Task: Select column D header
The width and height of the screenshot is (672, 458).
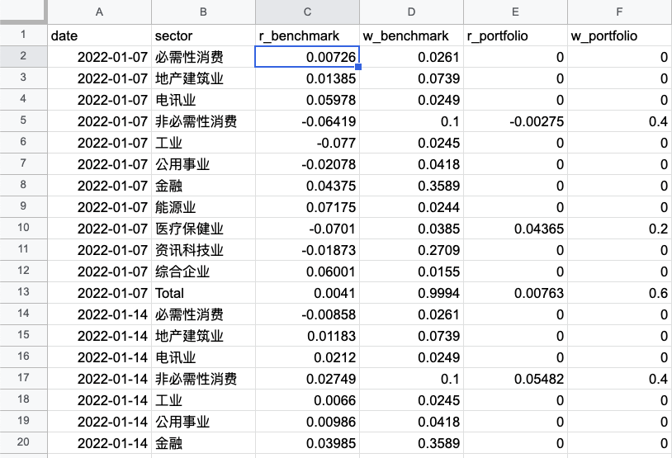Action: click(x=411, y=12)
